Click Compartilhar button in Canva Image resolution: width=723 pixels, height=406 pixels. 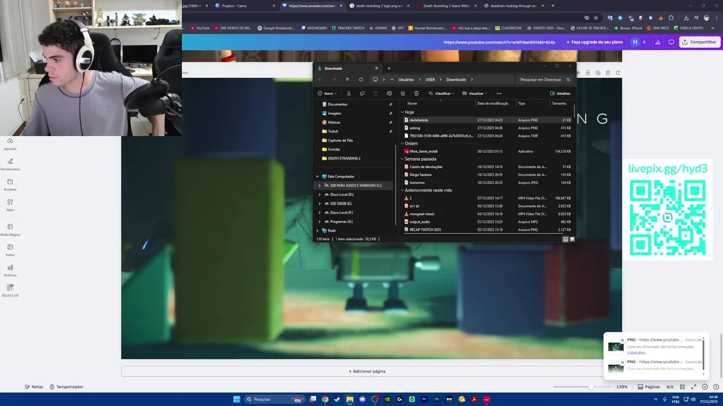(699, 42)
